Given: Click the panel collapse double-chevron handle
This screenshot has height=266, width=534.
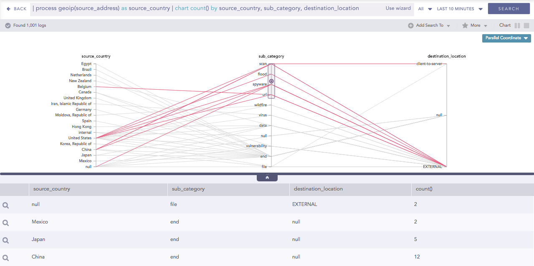Looking at the screenshot, I should coord(267,178).
